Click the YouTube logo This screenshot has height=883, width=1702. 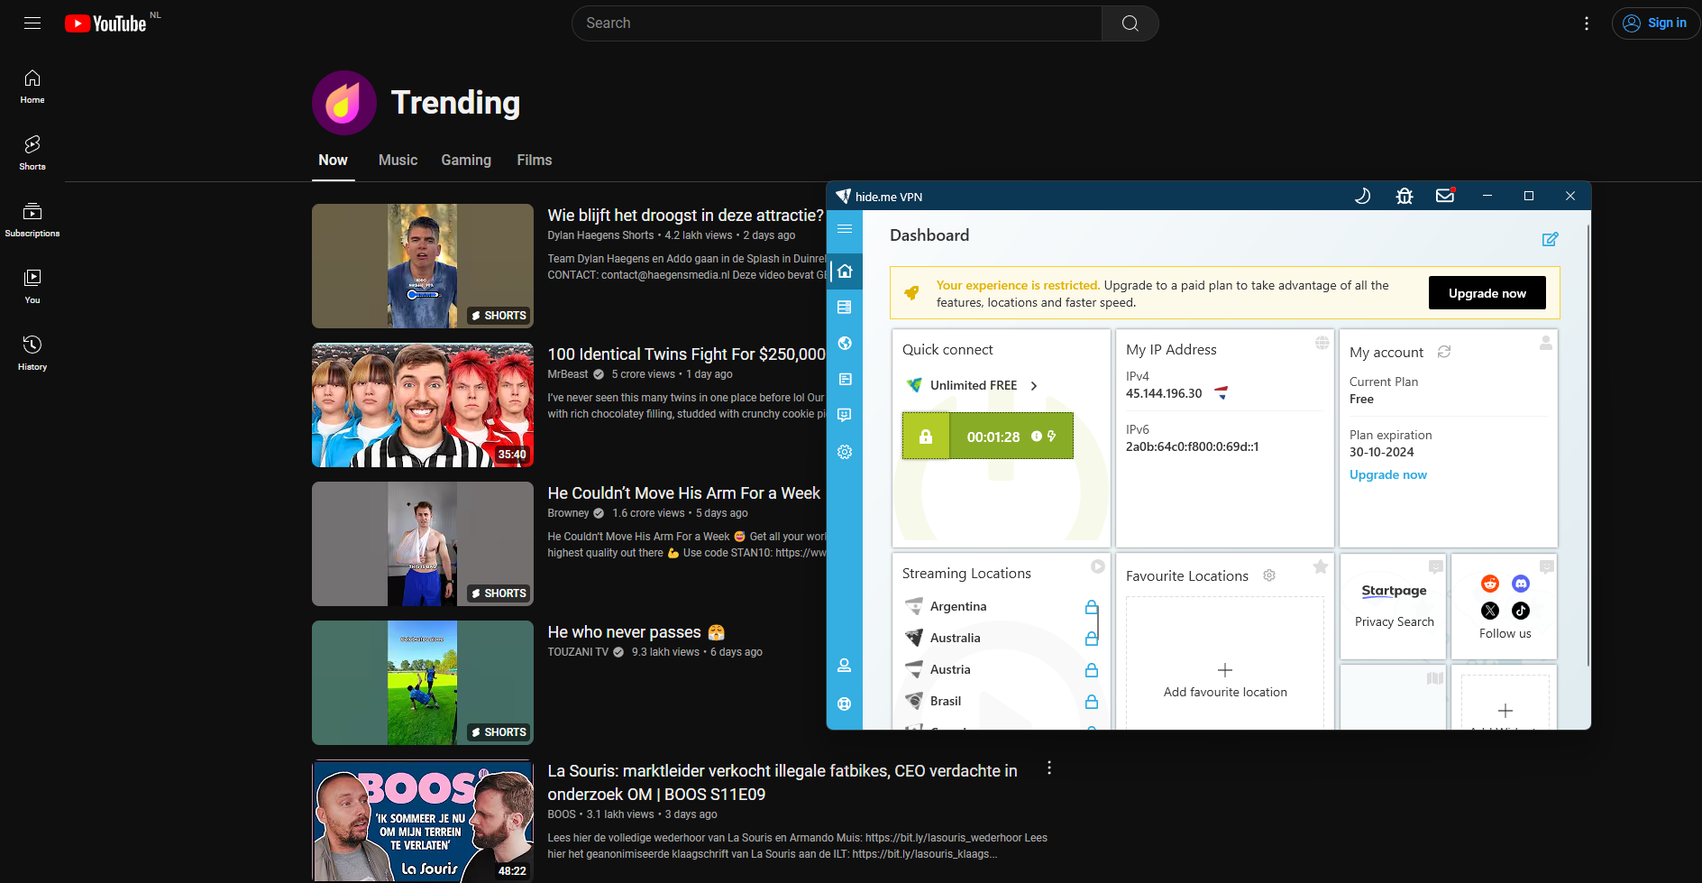[x=105, y=23]
